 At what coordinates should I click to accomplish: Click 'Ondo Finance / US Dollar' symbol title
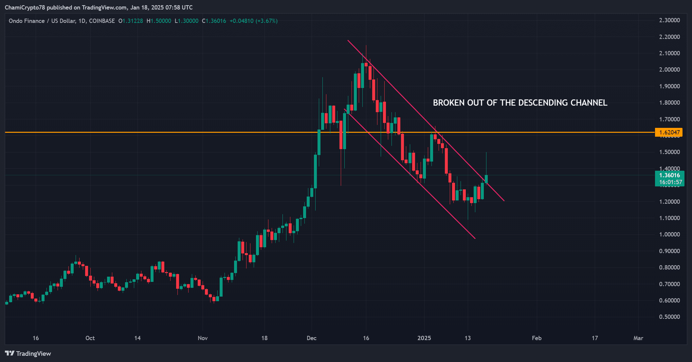point(43,21)
